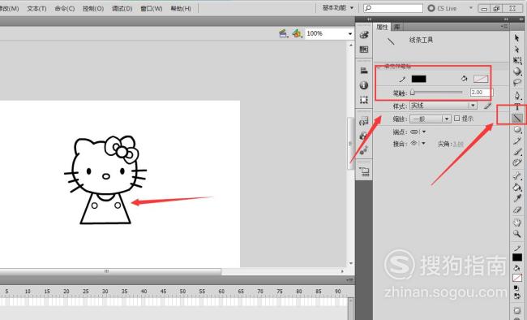This screenshot has height=320, width=527.
Task: Select the Deco tool
Action: (517, 163)
